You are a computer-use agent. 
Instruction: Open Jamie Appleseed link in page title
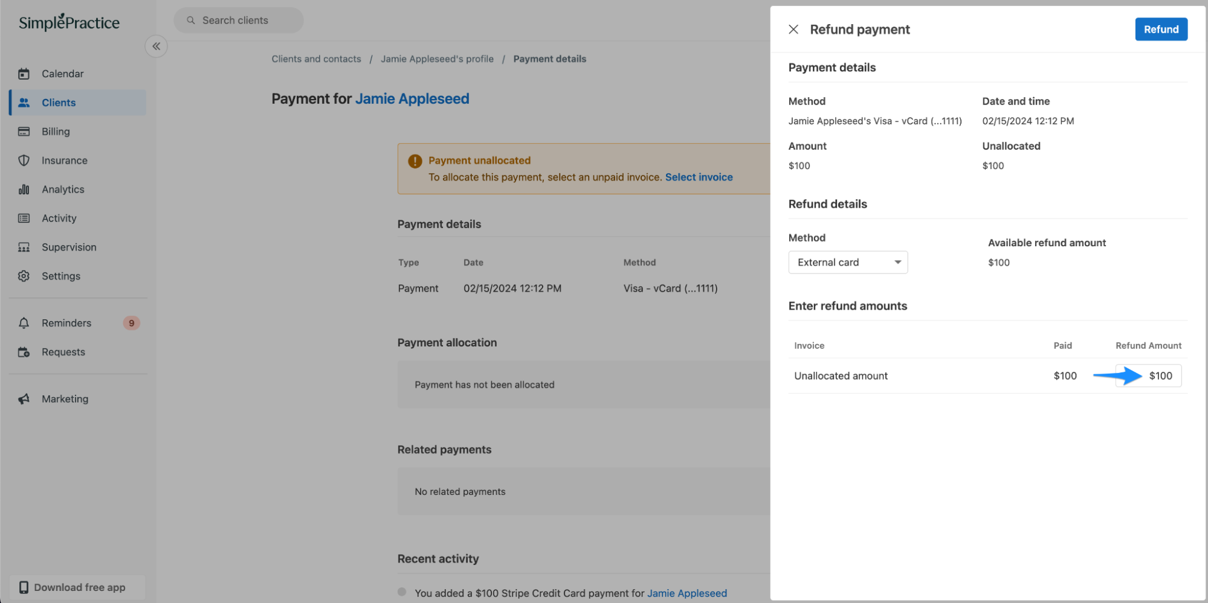(412, 99)
